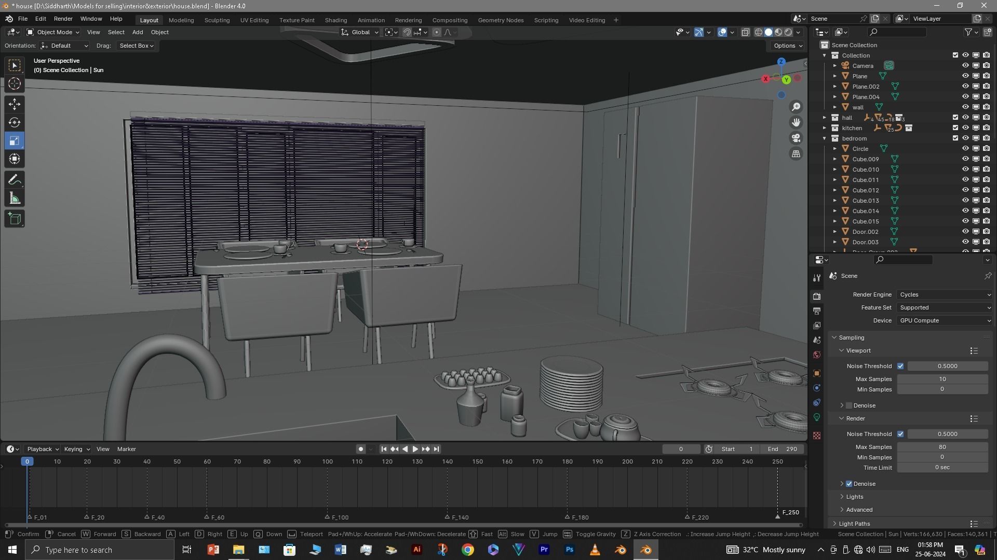Adjust Viewport Noise Threshold value slider

(948, 366)
